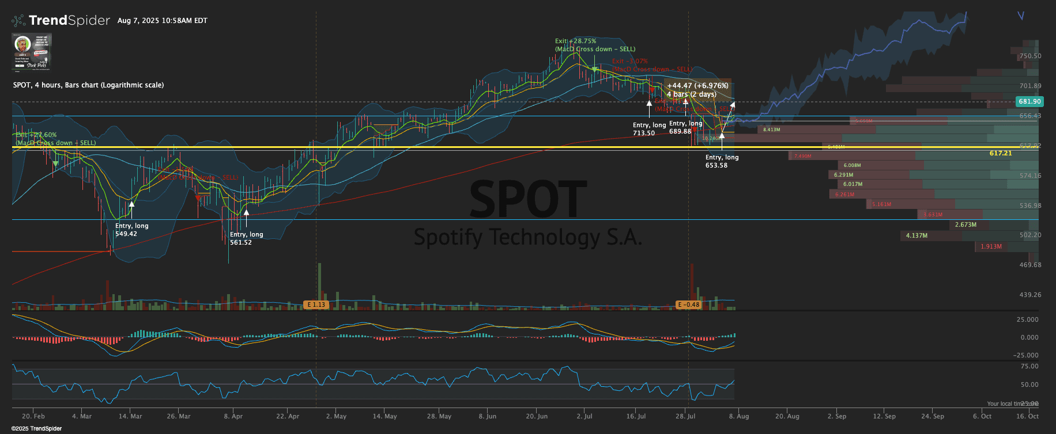Click the '2. May' date axis label

[336, 416]
